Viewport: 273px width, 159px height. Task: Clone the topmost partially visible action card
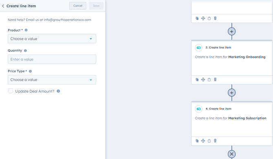[x=197, y=18]
